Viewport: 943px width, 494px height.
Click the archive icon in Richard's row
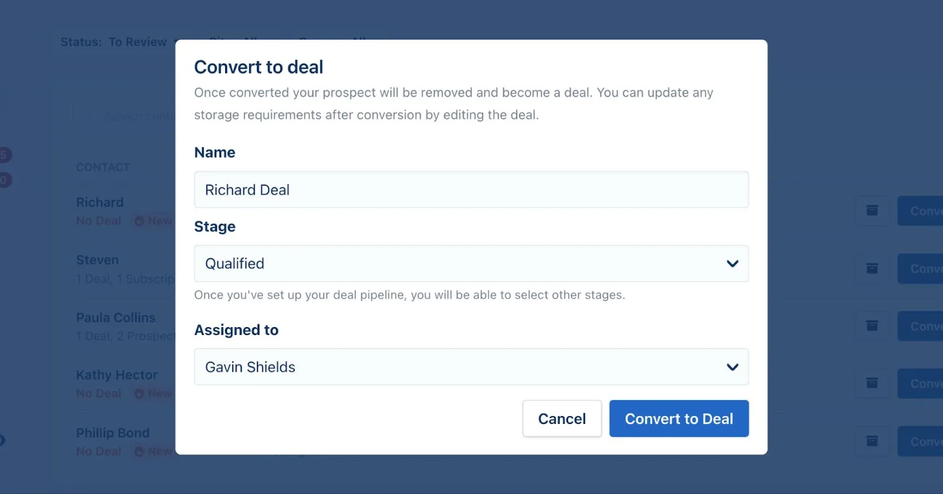872,210
